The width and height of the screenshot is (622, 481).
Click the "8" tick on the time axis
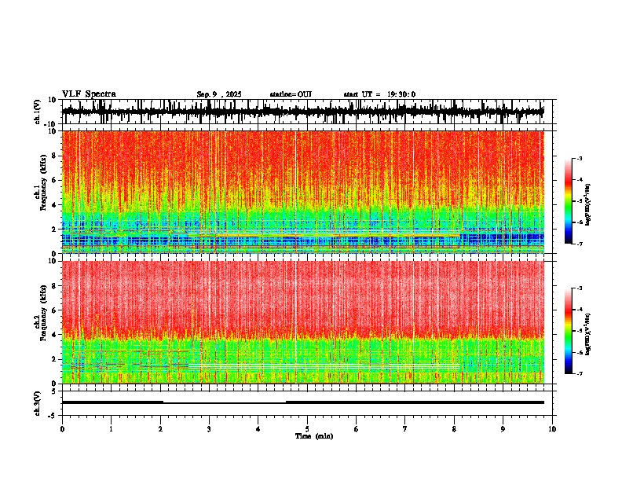(x=454, y=429)
